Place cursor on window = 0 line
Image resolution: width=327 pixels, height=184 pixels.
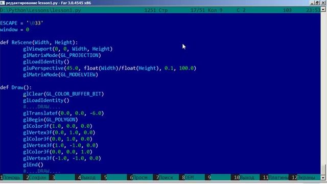coord(15,30)
